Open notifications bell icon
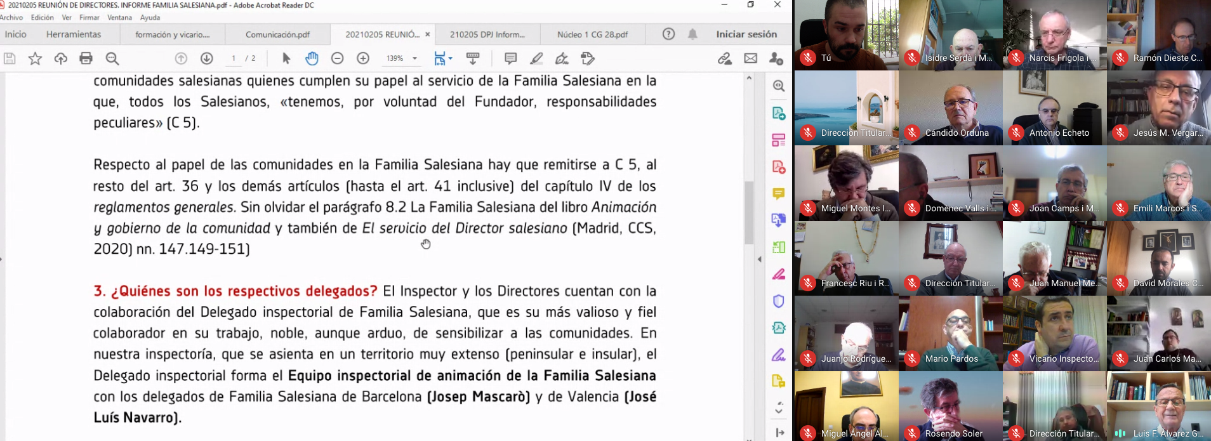 tap(692, 34)
